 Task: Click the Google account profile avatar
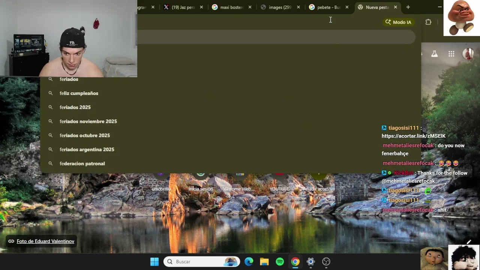coord(468,54)
